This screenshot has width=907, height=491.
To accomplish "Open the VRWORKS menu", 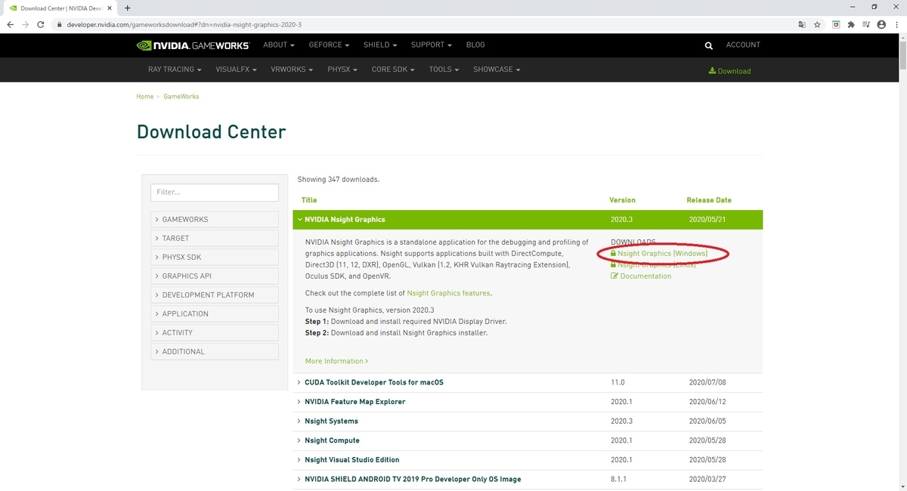I will (292, 69).
